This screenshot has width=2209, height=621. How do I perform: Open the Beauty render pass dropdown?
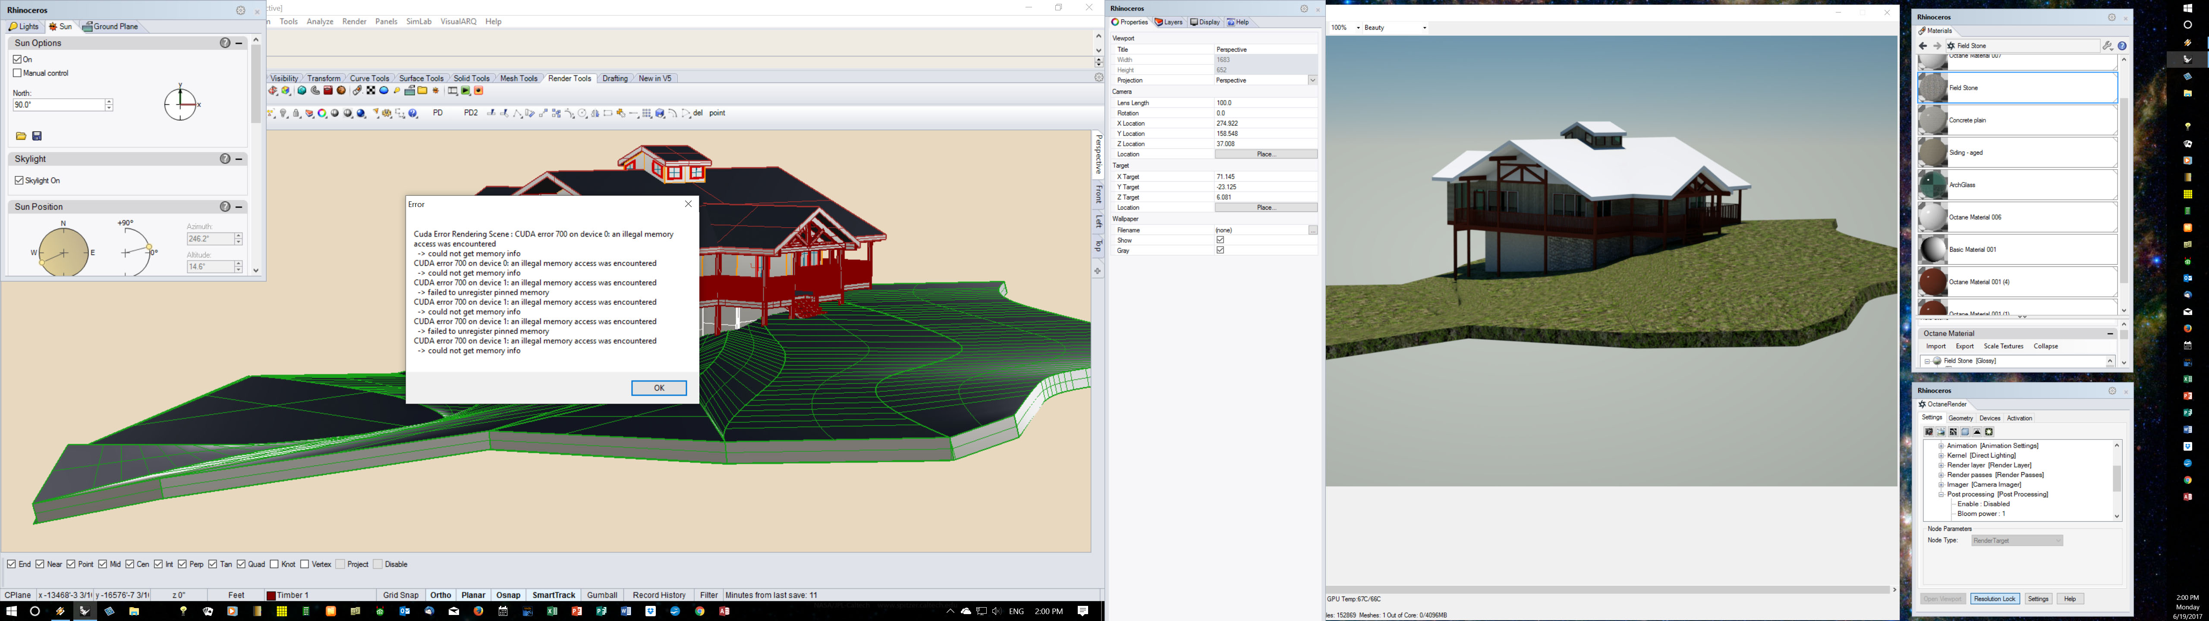(1424, 28)
